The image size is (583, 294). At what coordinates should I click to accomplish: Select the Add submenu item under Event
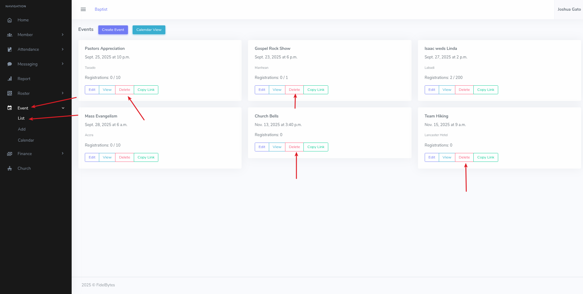tap(22, 129)
